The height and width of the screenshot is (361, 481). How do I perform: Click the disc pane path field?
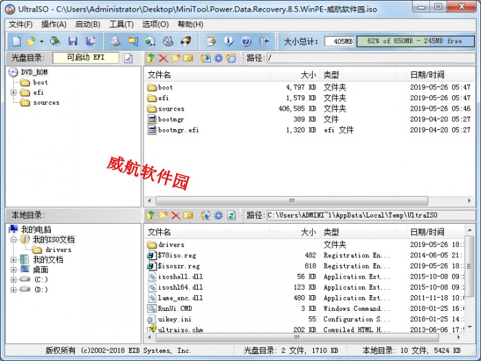(x=370, y=58)
